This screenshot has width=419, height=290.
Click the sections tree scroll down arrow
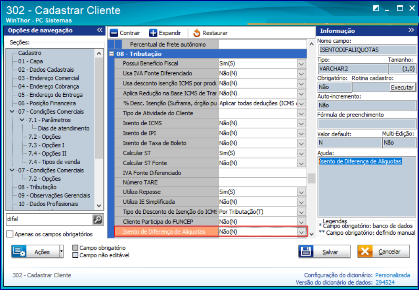tap(99, 206)
